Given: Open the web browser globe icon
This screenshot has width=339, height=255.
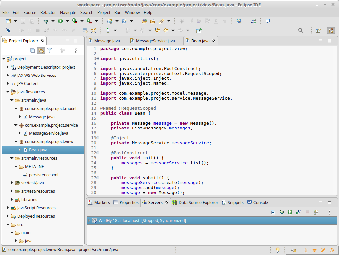Looking at the screenshot, I should point(239,21).
